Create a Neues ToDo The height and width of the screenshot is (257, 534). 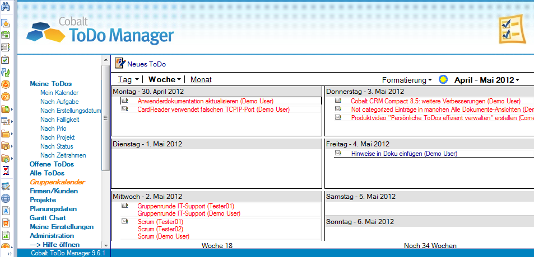[146, 64]
